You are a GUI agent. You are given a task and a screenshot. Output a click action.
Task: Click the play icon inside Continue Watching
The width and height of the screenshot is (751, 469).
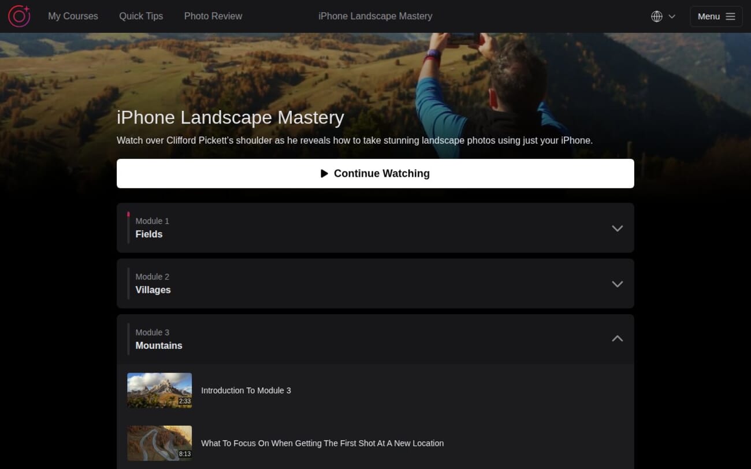(x=325, y=173)
